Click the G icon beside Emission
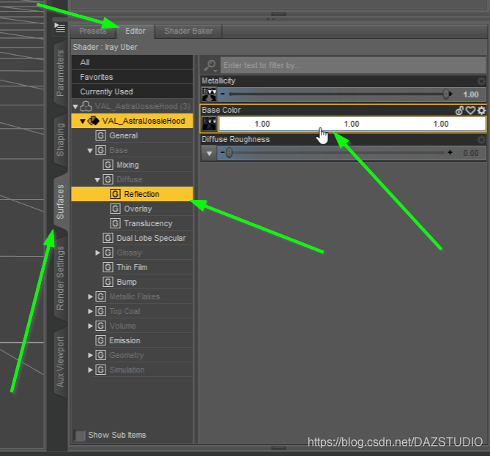Viewport: 490px width, 456px height. pos(100,340)
